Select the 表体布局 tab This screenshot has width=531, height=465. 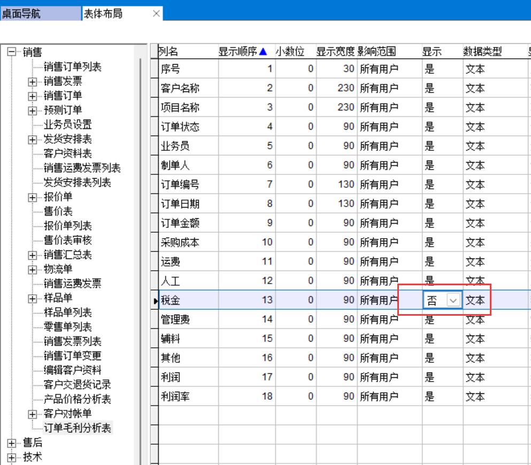103,14
